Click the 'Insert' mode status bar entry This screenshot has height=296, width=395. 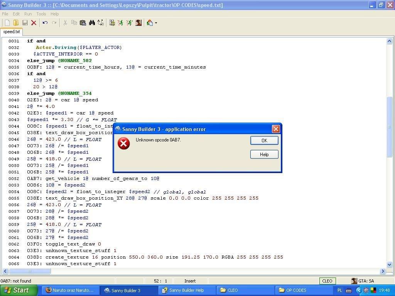click(x=190, y=281)
